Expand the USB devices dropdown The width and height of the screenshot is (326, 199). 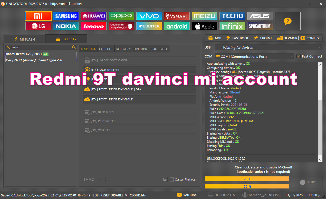click(x=269, y=48)
